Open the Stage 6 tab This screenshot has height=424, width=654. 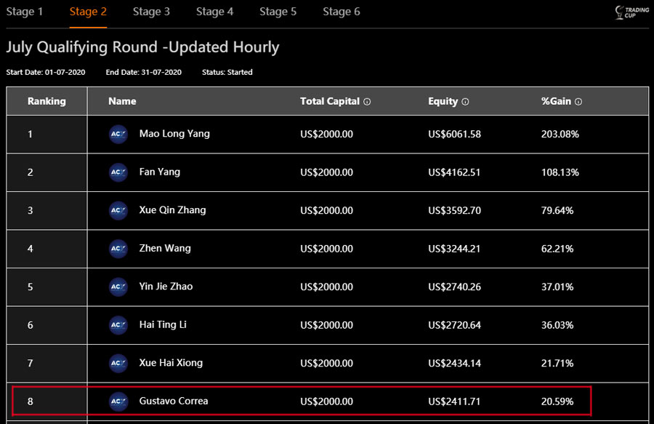point(341,12)
